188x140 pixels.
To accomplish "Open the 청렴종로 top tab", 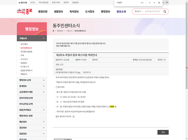I will coord(76,2).
